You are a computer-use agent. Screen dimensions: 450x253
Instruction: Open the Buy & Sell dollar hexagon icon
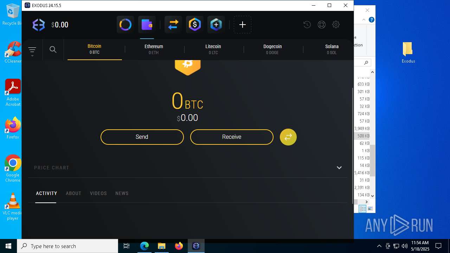(x=195, y=25)
